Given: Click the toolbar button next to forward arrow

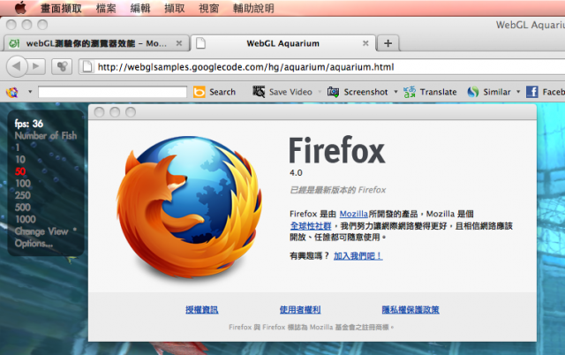Looking at the screenshot, I should pyautogui.click(x=62, y=66).
